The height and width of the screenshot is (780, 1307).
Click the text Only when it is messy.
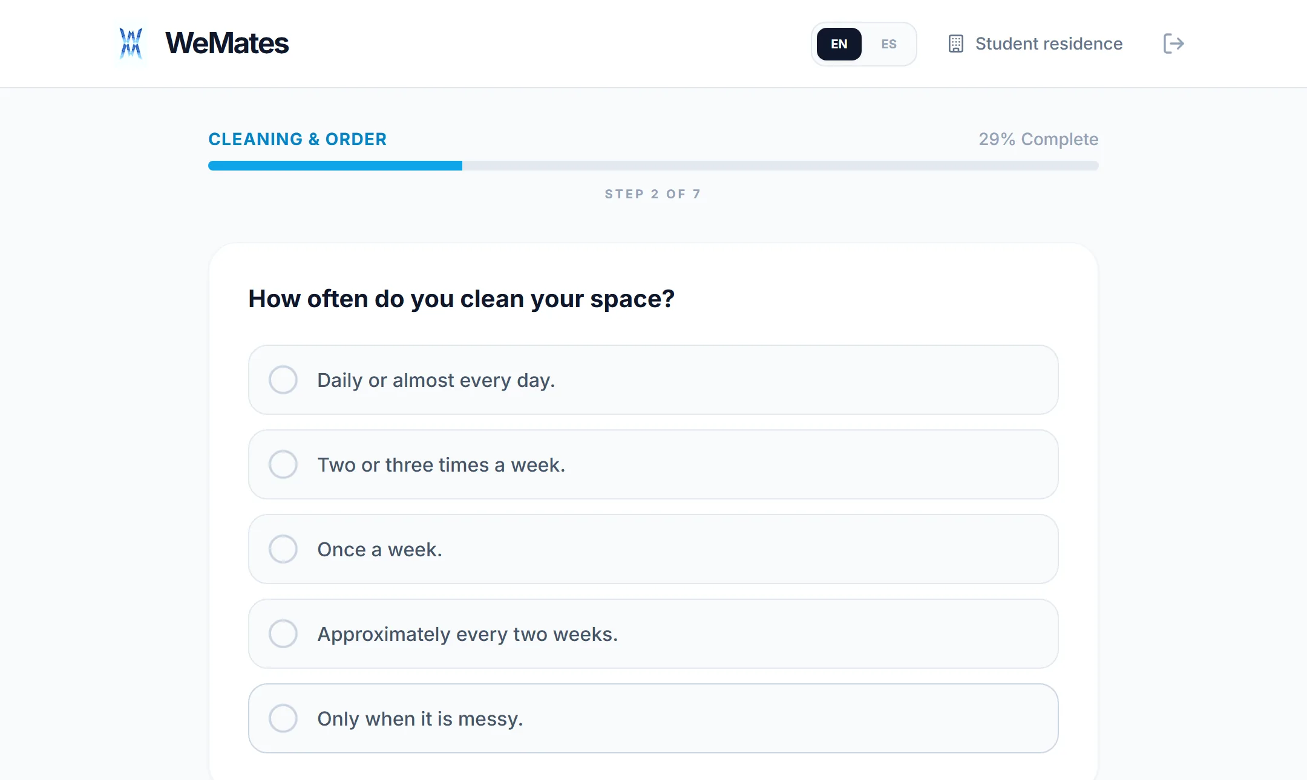coord(420,719)
